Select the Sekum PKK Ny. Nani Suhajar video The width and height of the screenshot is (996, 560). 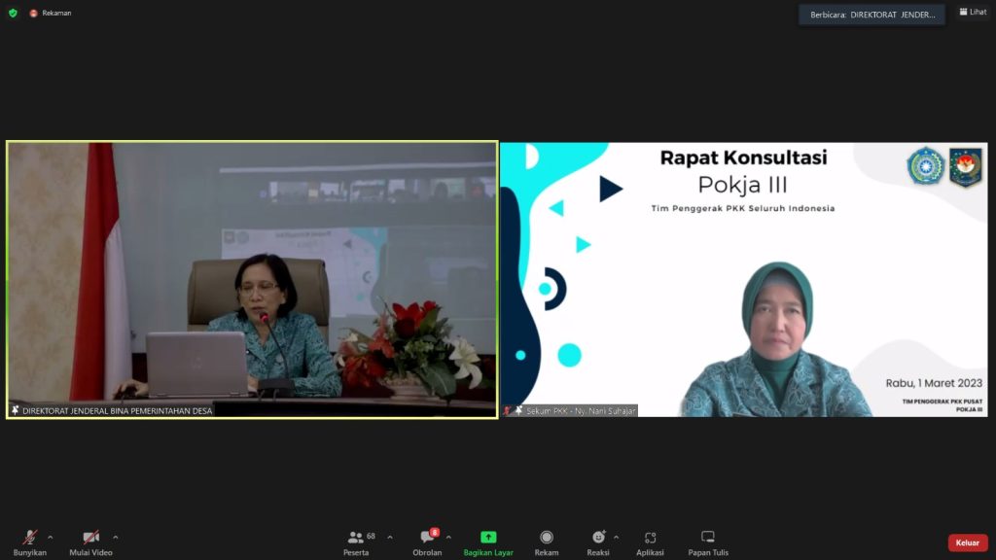pos(744,280)
